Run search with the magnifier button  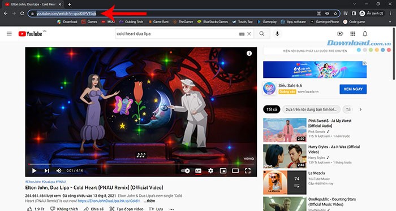point(262,34)
